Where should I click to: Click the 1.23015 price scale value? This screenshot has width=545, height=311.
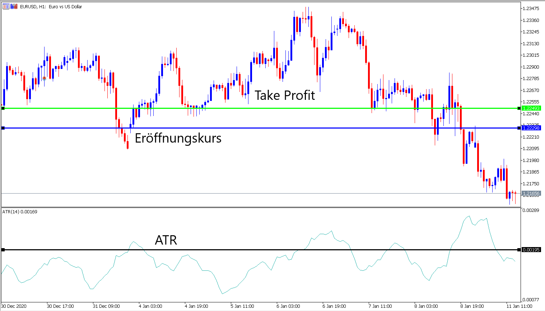[x=531, y=55]
